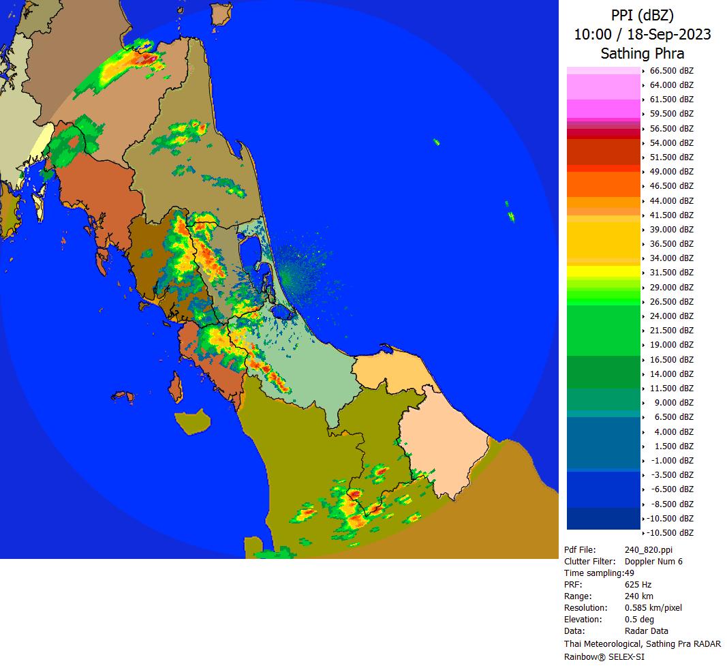Viewport: 727px width, 668px height.
Task: Click the 6.500 dBZ legend arrow marker
Action: tap(644, 417)
